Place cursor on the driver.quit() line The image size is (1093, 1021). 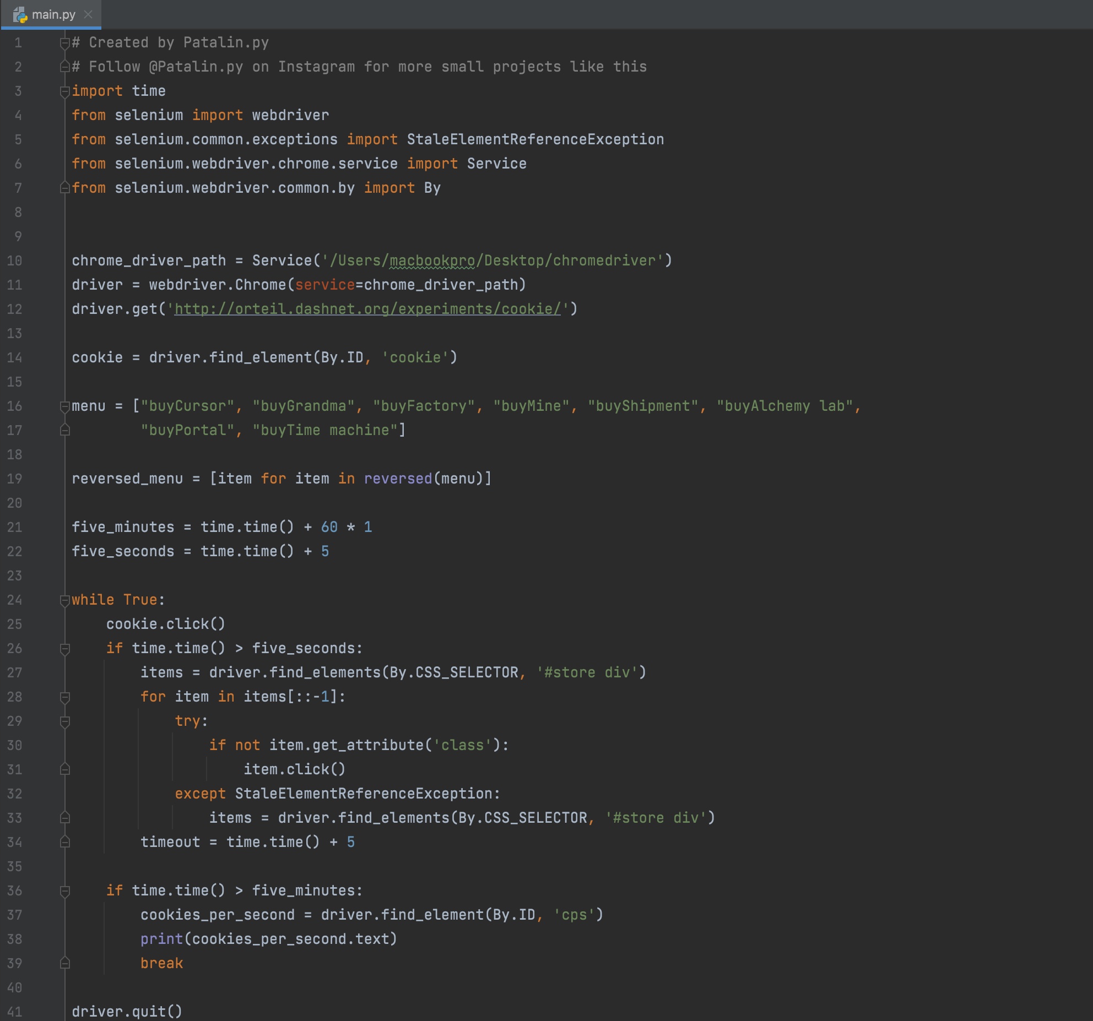[x=127, y=1012]
